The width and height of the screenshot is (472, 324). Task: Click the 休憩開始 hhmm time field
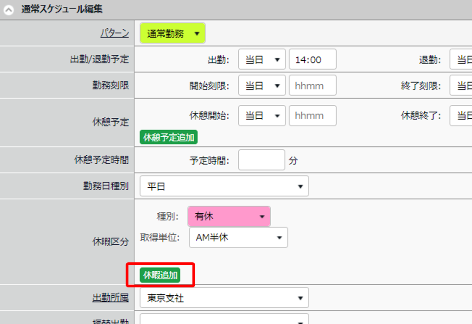tap(313, 115)
